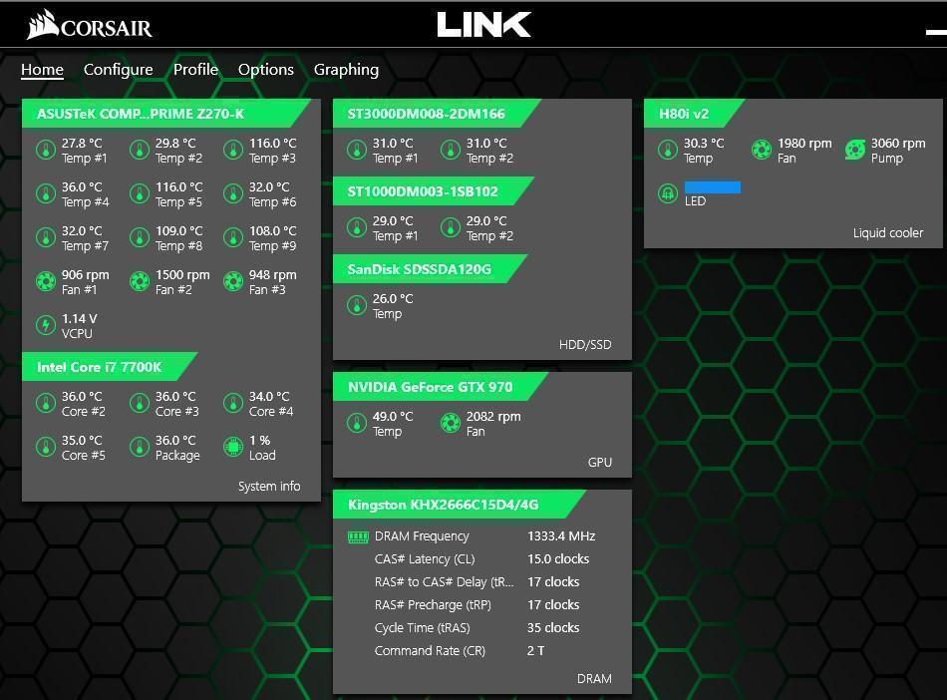The height and width of the screenshot is (700, 947).
Task: Go to the Options tab
Action: point(266,70)
